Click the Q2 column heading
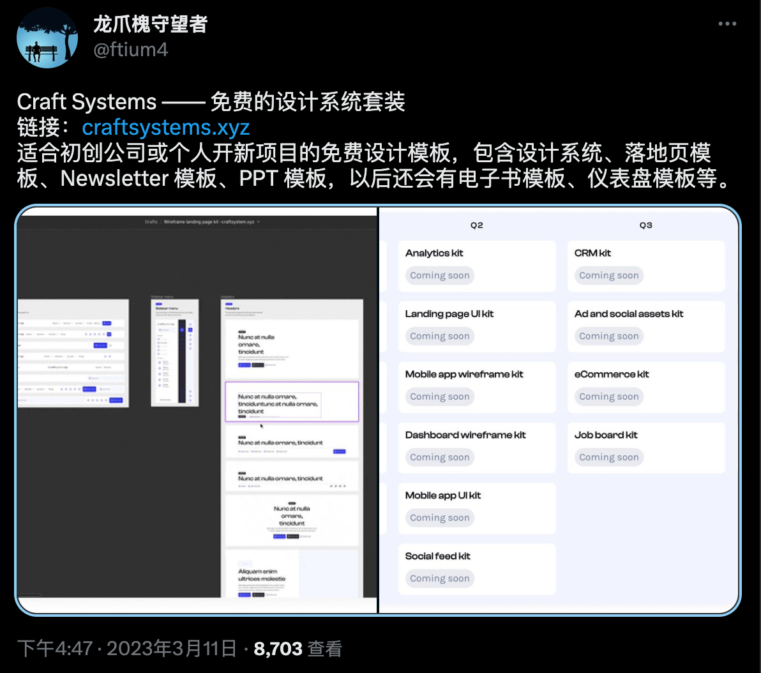Screen dimensions: 761x673 click(477, 225)
